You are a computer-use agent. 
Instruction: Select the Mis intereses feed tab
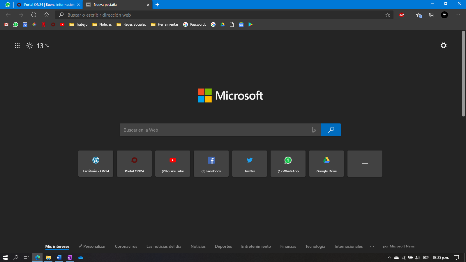pyautogui.click(x=57, y=246)
